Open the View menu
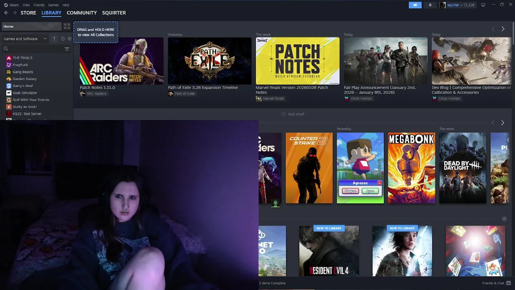515x290 pixels. point(26,5)
